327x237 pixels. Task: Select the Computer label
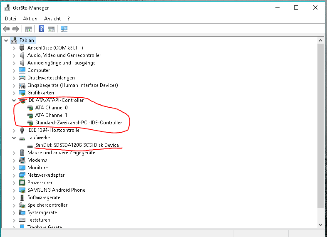point(39,70)
